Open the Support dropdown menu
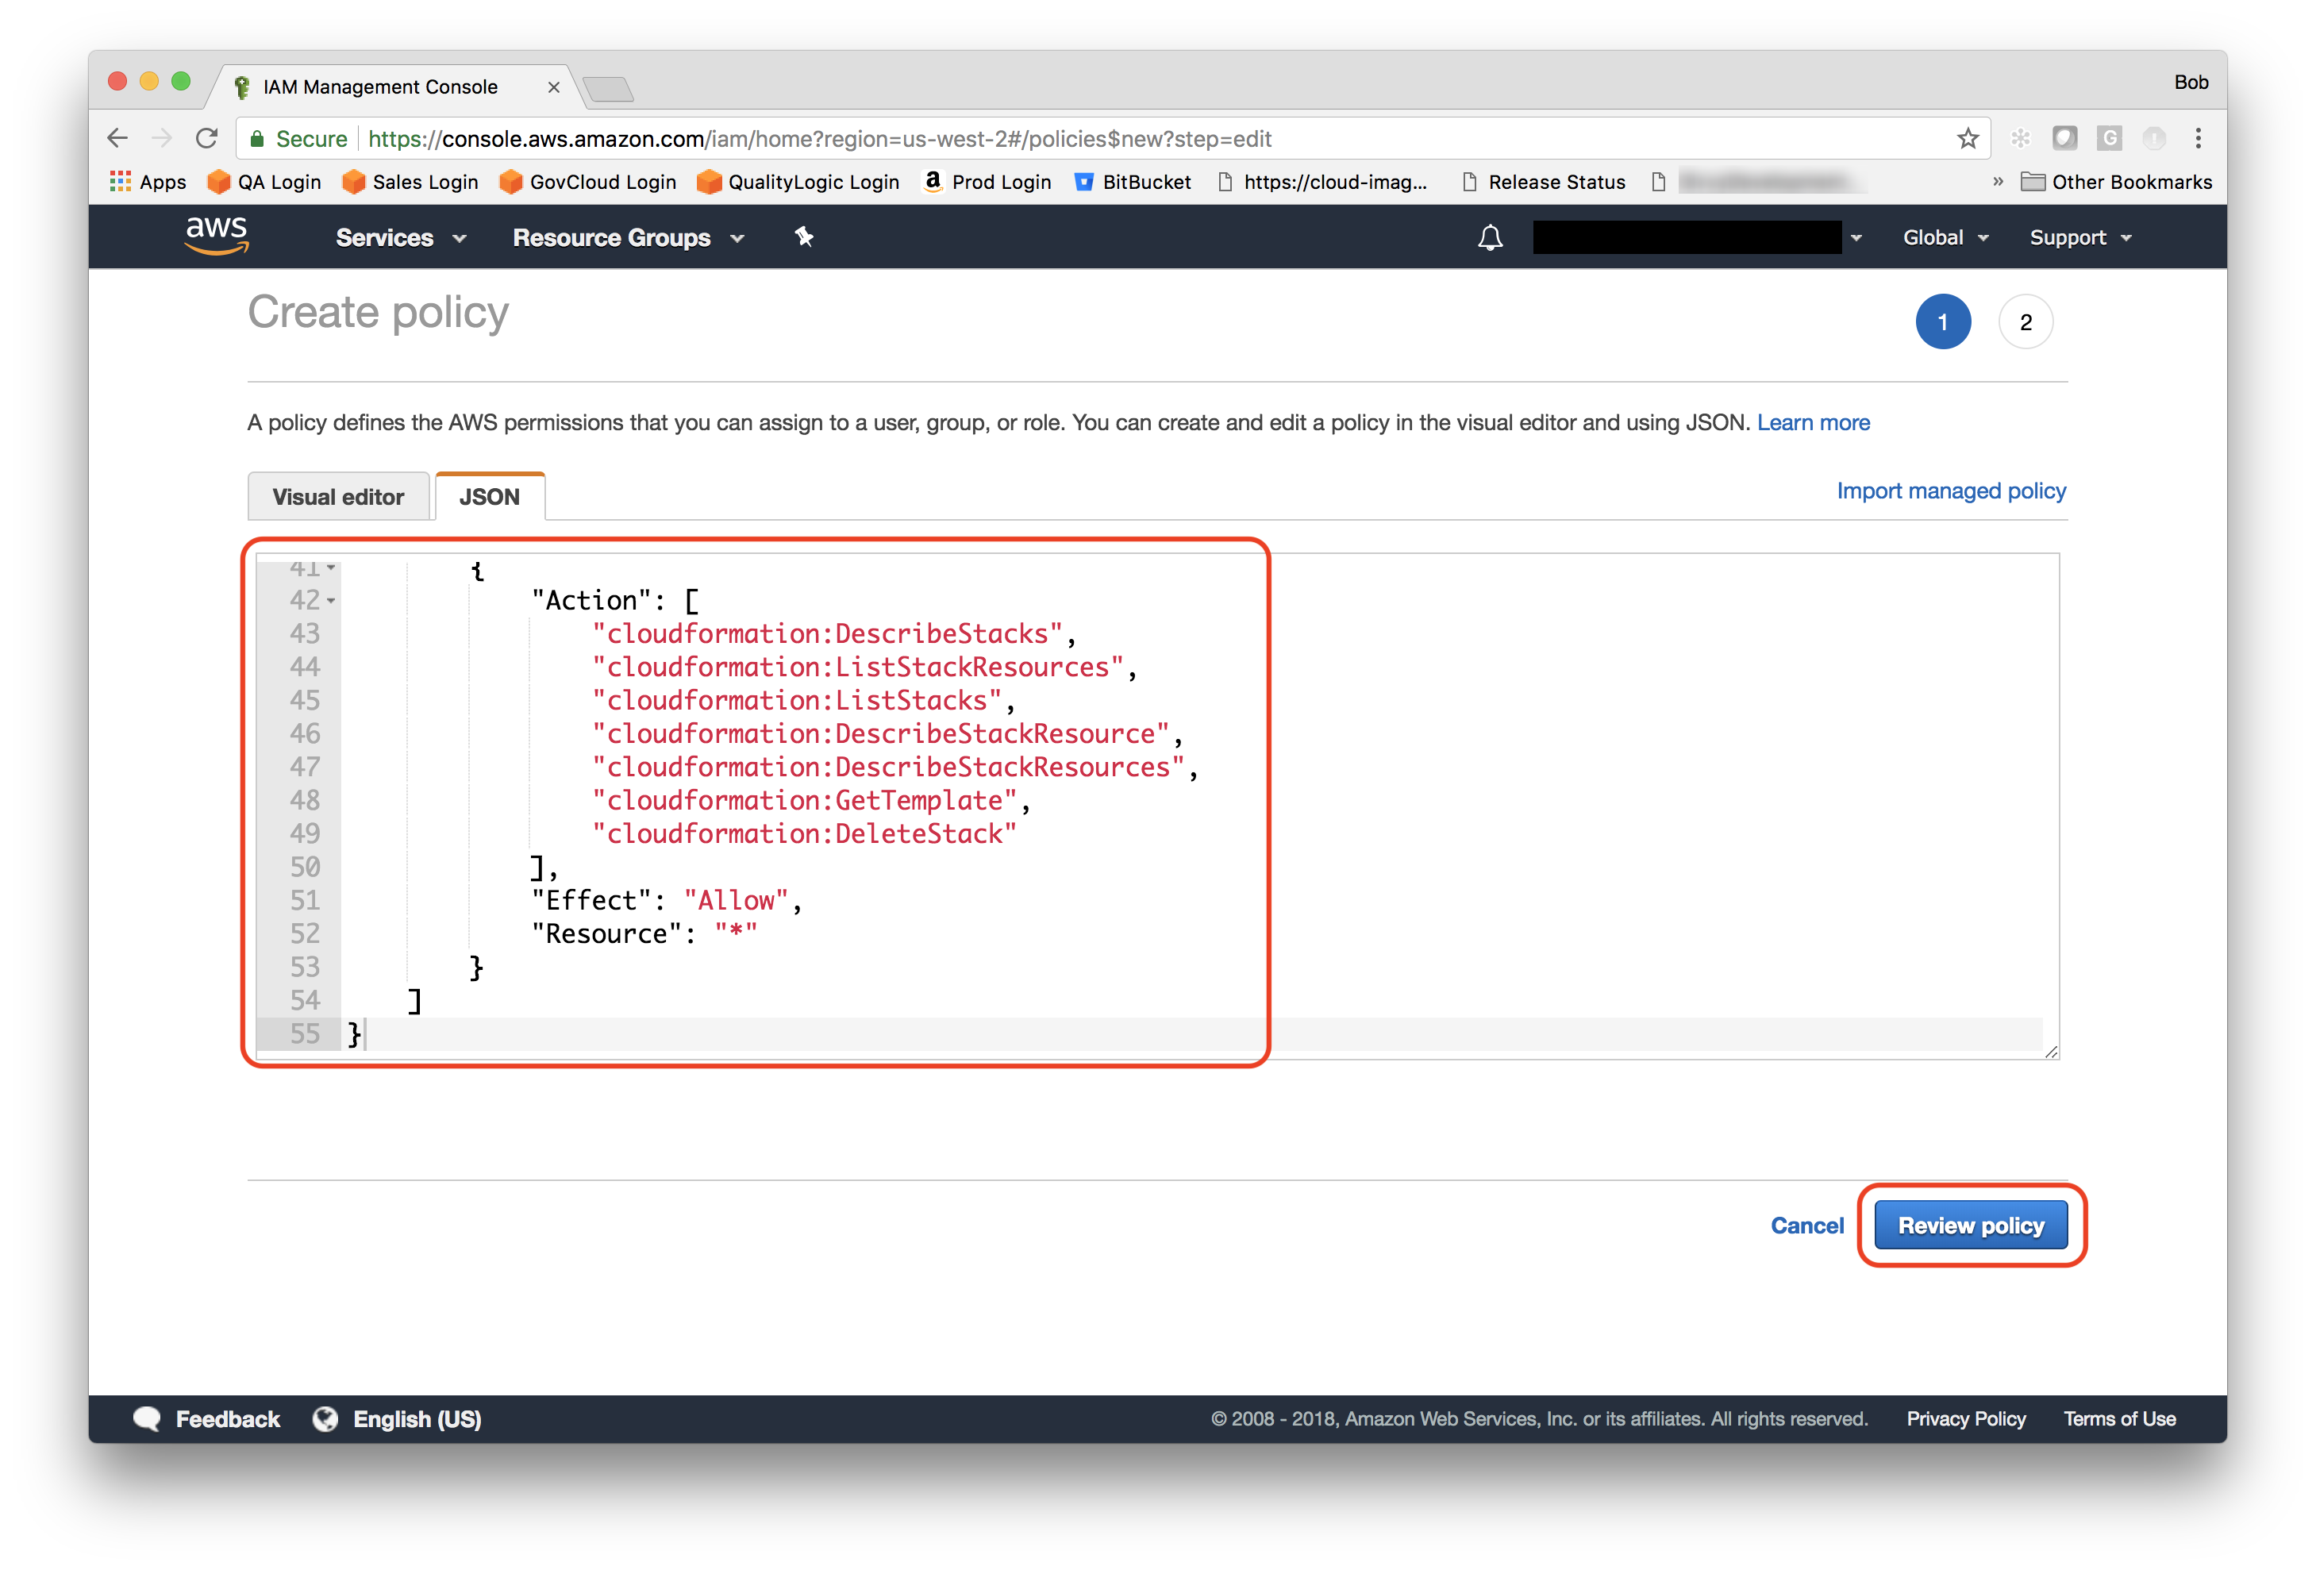2316x1570 pixels. [2081, 237]
